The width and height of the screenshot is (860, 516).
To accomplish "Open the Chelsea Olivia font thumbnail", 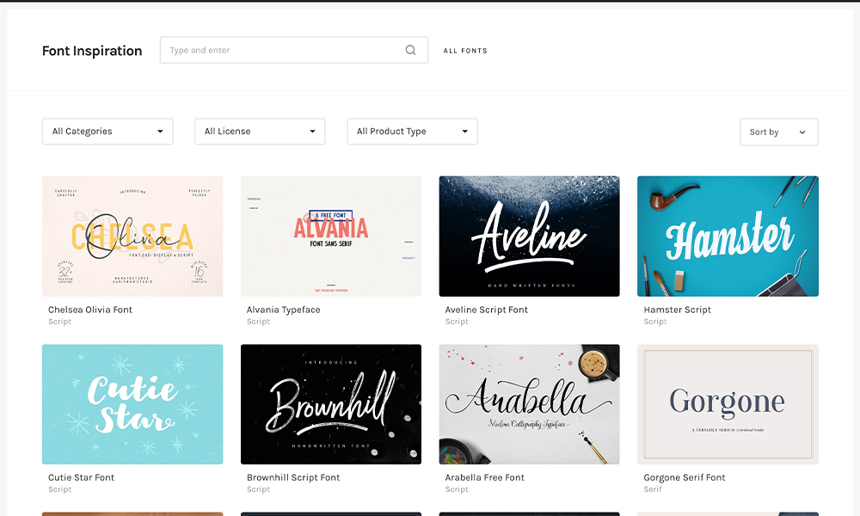I will pyautogui.click(x=132, y=236).
